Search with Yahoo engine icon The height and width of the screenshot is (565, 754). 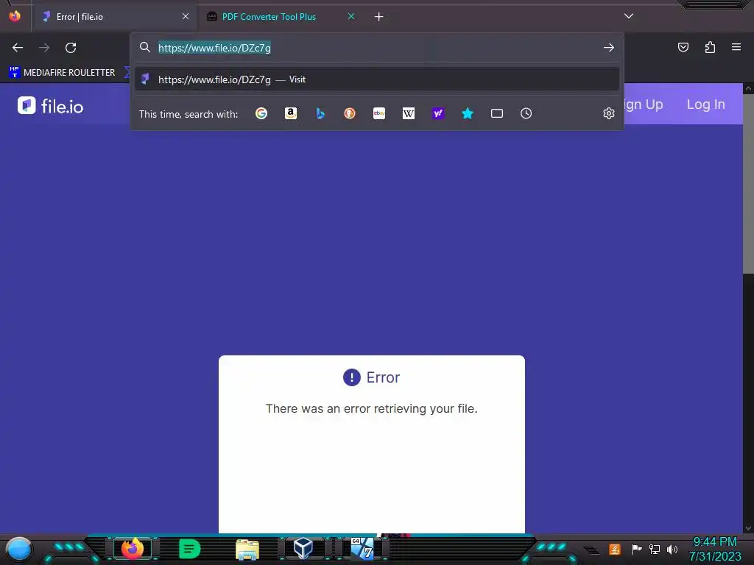437,113
